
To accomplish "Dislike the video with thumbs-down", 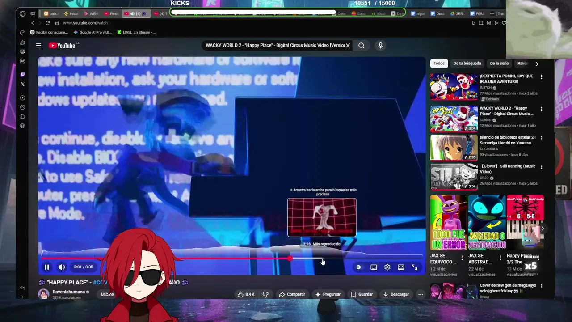I will (265, 294).
